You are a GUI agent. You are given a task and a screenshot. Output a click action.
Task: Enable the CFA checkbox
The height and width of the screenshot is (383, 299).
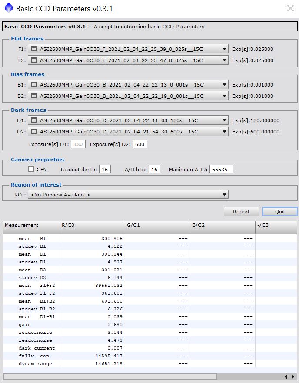point(31,169)
